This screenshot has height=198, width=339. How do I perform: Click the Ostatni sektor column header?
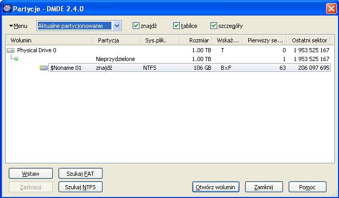click(309, 40)
